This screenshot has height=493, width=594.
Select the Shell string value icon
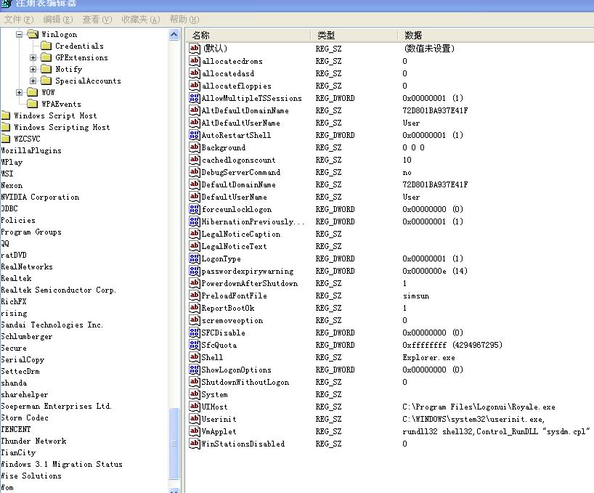point(195,357)
